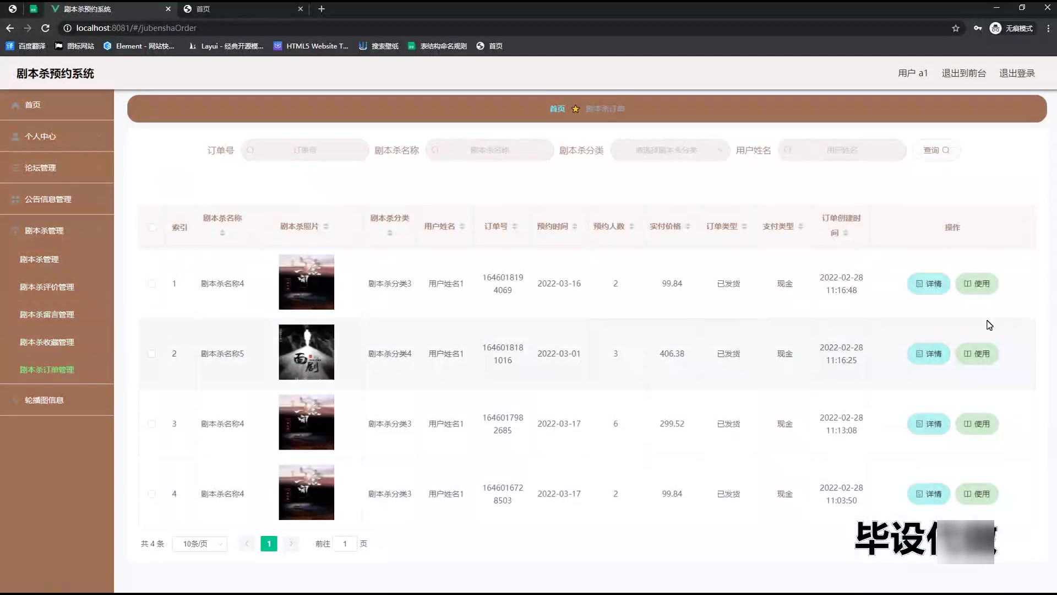
Task: Click the 使用 button in row 4
Action: tap(976, 494)
